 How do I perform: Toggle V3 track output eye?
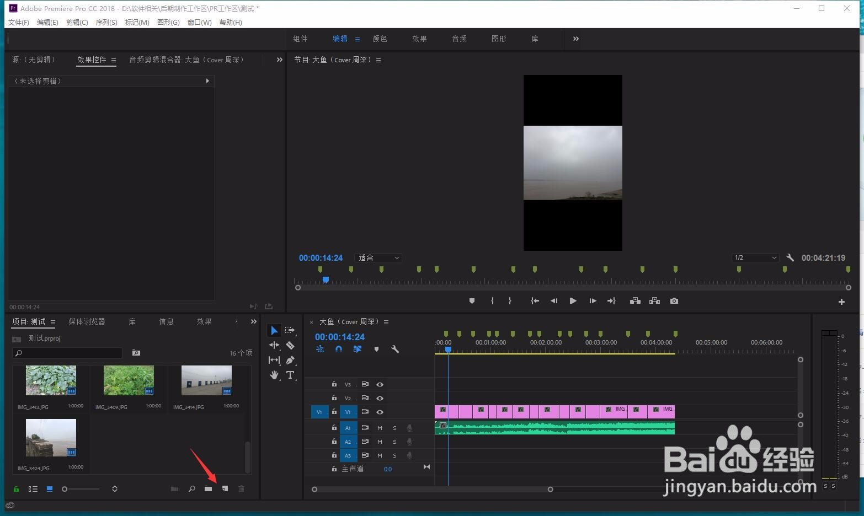tap(380, 384)
